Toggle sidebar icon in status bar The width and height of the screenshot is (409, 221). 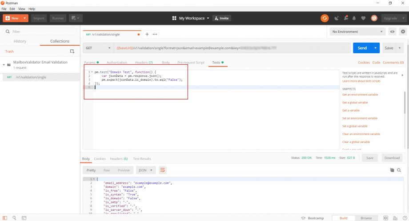coord(5,218)
